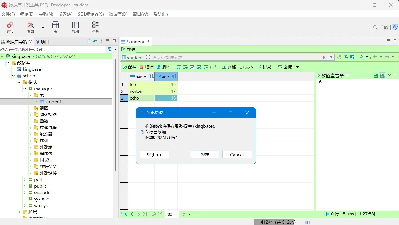Open the 查询 (query) tool
Viewport: 399px width, 225px height.
pyautogui.click(x=30, y=27)
